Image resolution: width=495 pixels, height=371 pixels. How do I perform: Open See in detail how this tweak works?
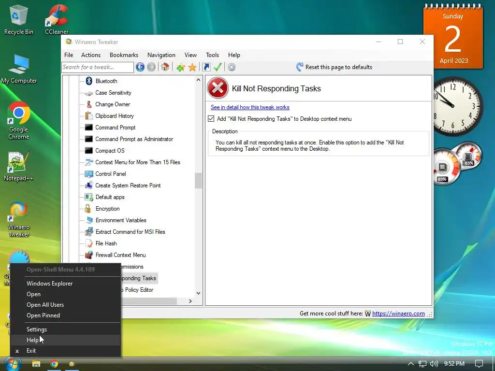coord(250,107)
